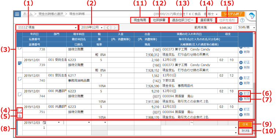Viewport: 276px width, 138px height.
Task: Open user menu next to 堤 敬士
Action: pyautogui.click(x=217, y=14)
